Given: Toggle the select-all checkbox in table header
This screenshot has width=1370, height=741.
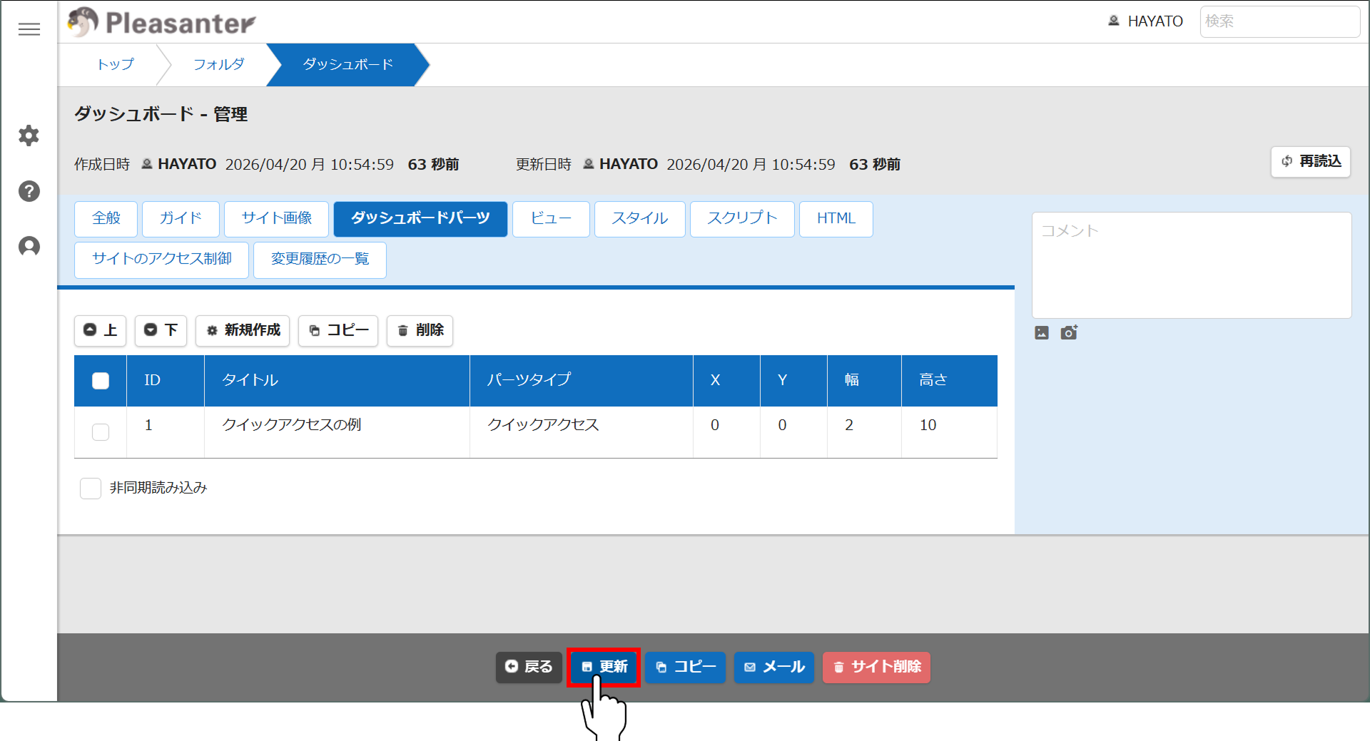Looking at the screenshot, I should 101,381.
